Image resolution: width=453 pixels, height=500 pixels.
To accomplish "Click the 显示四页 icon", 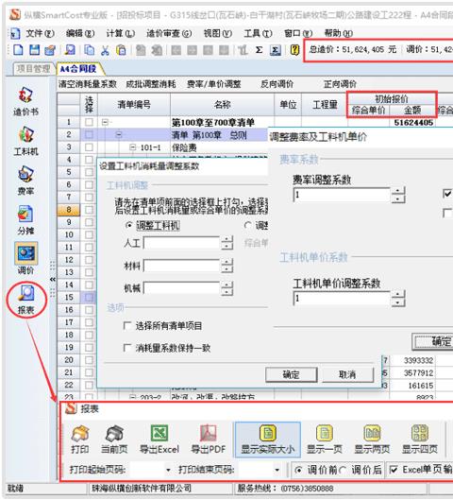I will (x=420, y=440).
